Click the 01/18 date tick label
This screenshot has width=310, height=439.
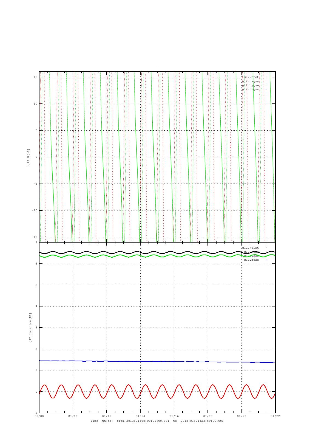point(208,416)
